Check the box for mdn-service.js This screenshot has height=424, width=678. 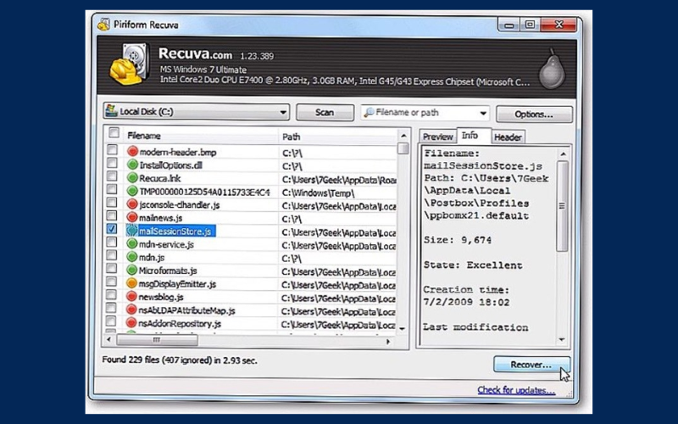click(112, 243)
